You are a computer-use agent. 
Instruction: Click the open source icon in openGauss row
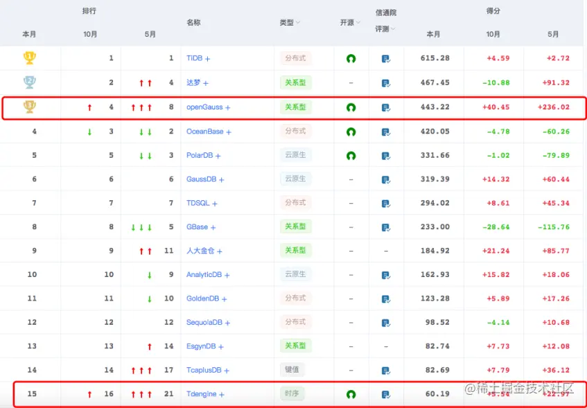351,108
